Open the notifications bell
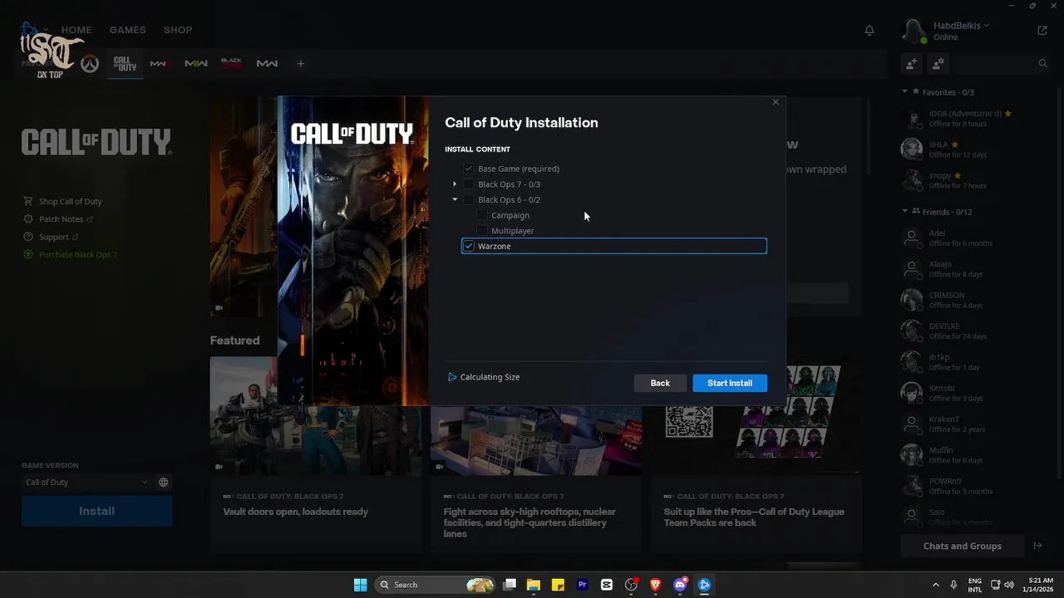The height and width of the screenshot is (598, 1064). coord(869,30)
